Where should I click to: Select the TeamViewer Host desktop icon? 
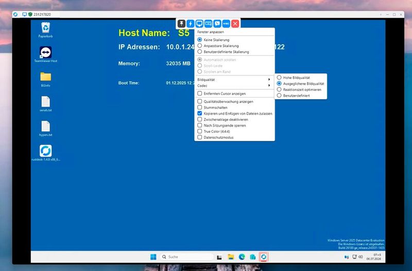tap(46, 55)
